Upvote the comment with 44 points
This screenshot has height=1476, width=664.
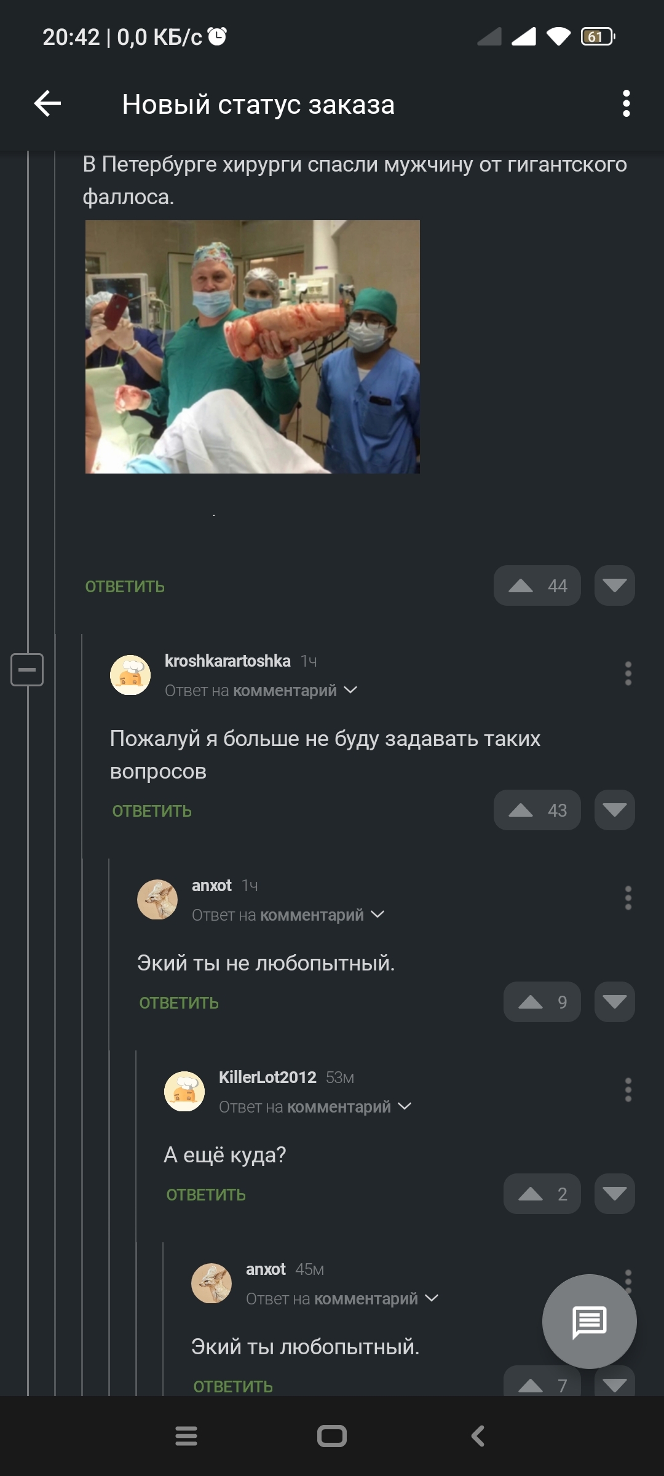point(537,585)
